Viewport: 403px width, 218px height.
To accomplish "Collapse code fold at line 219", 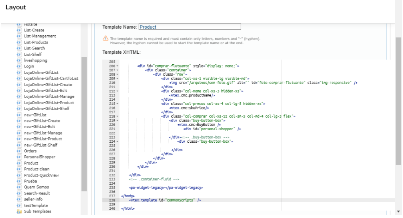I will point(118,121).
